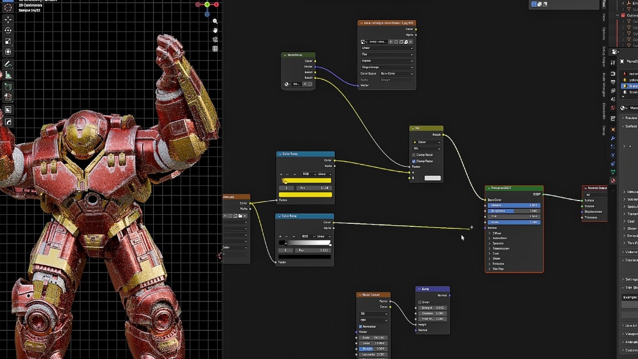Open Object Data green triangle tab
This screenshot has height=359, width=638.
pyautogui.click(x=613, y=172)
